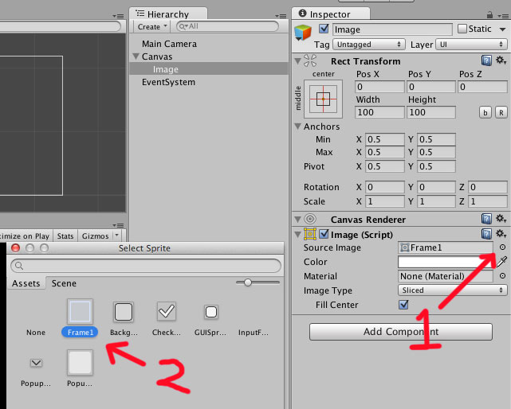Viewport: 511px width, 409px height.
Task: Switch to the Scene tab
Action: point(64,283)
